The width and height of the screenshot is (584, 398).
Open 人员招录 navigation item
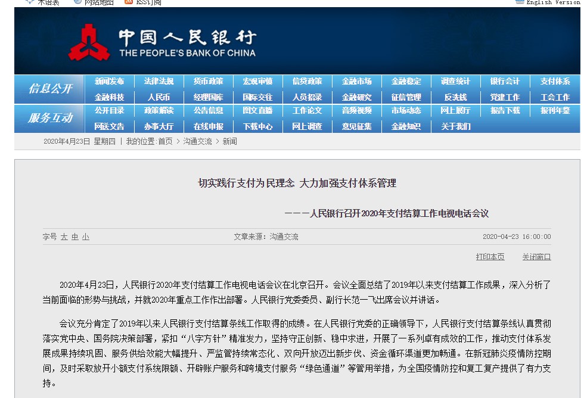[307, 97]
